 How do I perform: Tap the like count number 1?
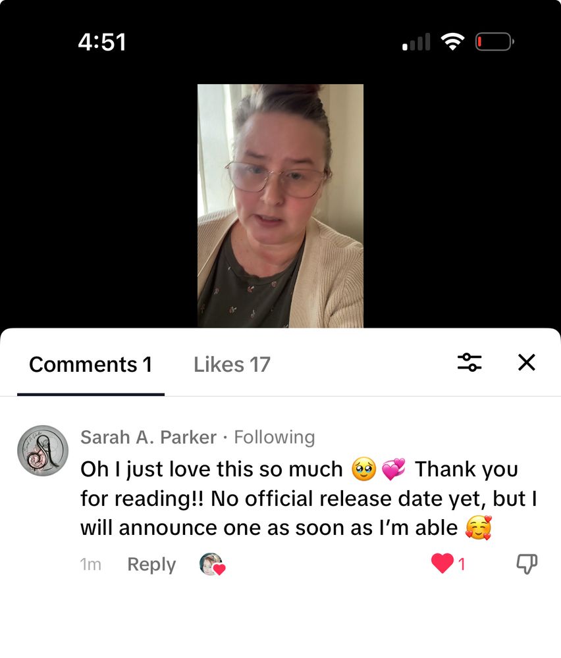pos(462,564)
